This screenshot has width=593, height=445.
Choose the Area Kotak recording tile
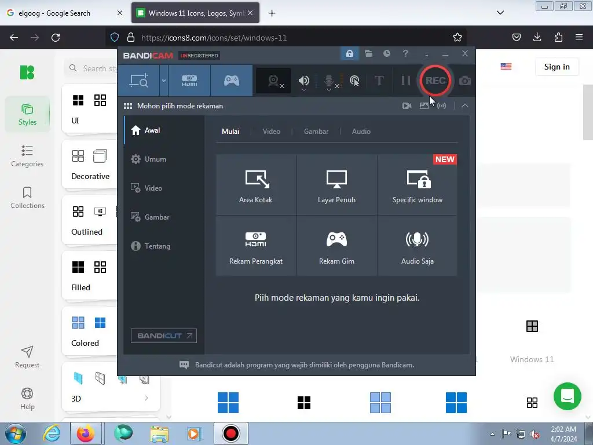click(x=255, y=185)
